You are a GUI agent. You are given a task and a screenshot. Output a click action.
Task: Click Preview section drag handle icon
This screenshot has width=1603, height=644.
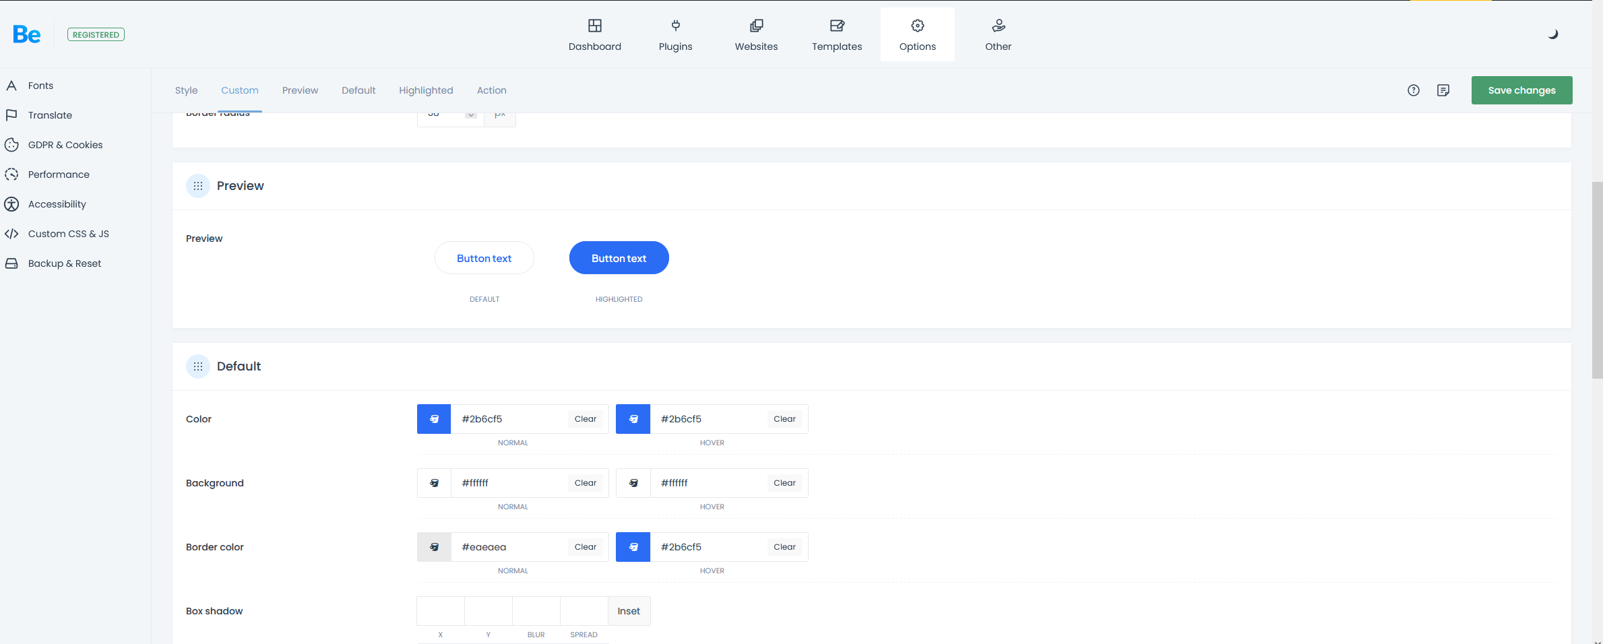(x=198, y=186)
